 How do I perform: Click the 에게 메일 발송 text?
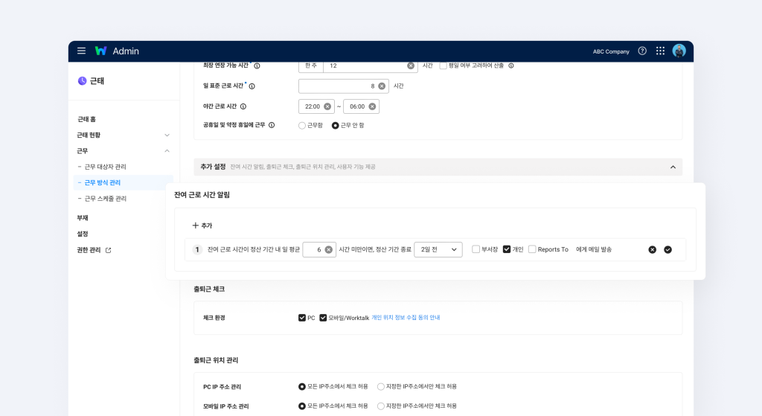(x=594, y=249)
